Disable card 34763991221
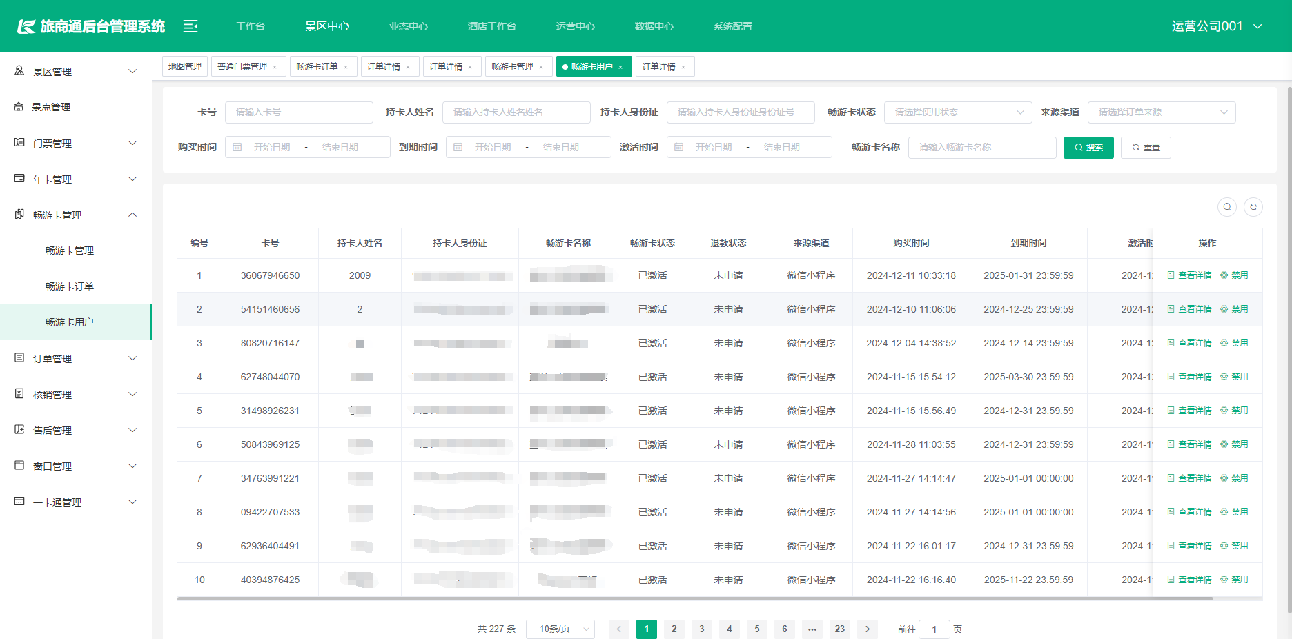The height and width of the screenshot is (639, 1292). click(1234, 478)
